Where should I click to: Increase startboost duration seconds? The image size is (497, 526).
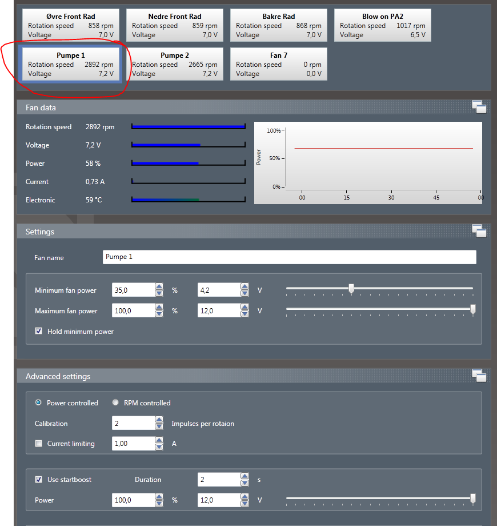pyautogui.click(x=245, y=476)
